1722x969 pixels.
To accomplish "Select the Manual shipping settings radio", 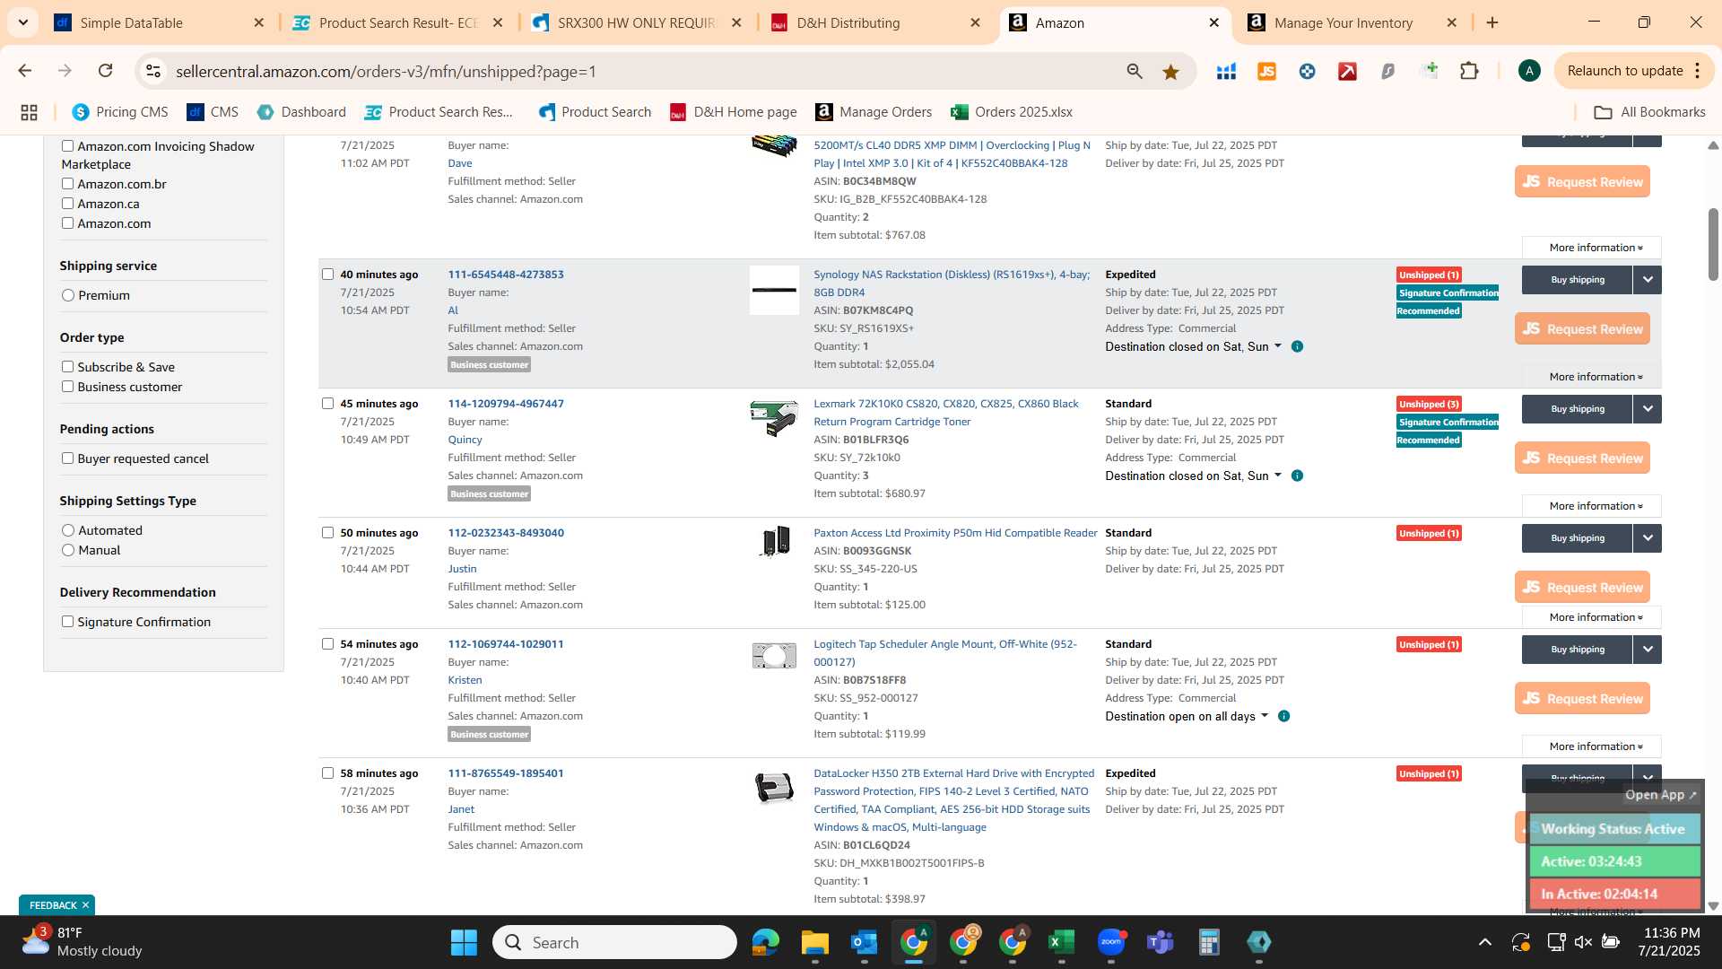I will coord(68,550).
